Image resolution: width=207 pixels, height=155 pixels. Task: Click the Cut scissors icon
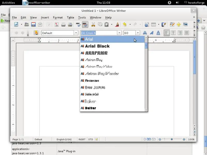pyautogui.click(x=93, y=24)
